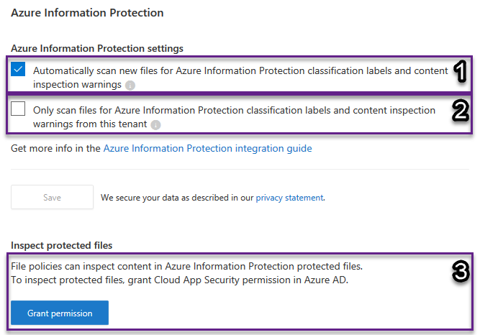480x335 pixels.
Task: Click the "Get more info in the" text
Action: (56, 149)
